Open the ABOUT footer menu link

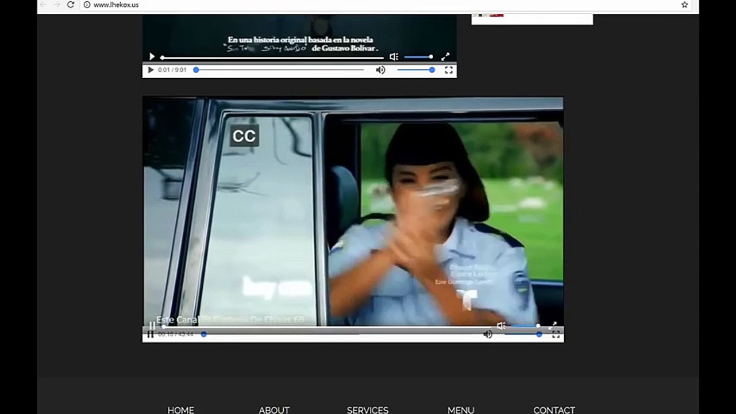tap(274, 410)
